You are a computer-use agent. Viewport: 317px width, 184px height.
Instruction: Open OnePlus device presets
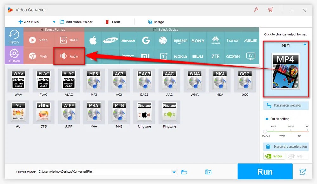tap(163, 56)
